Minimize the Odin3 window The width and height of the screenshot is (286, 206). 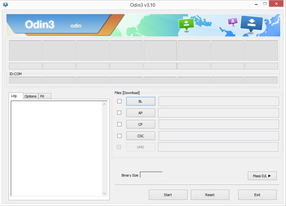[x=256, y=4]
